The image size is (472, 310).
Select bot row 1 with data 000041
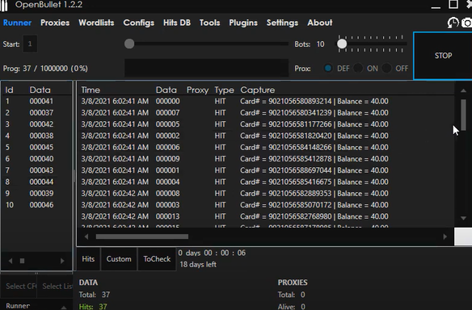pos(36,102)
